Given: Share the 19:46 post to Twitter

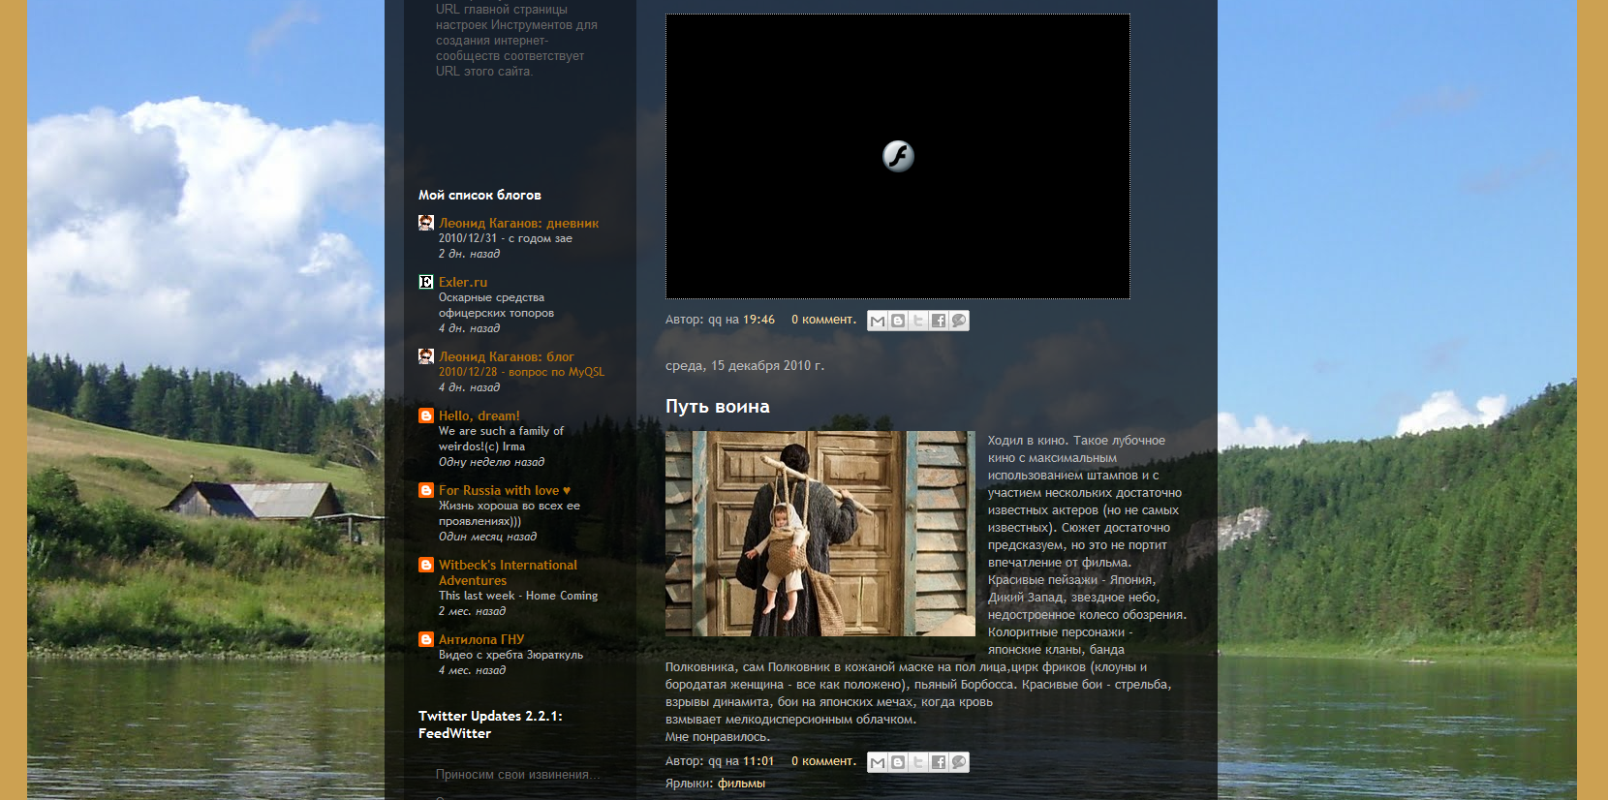Looking at the screenshot, I should [x=918, y=321].
